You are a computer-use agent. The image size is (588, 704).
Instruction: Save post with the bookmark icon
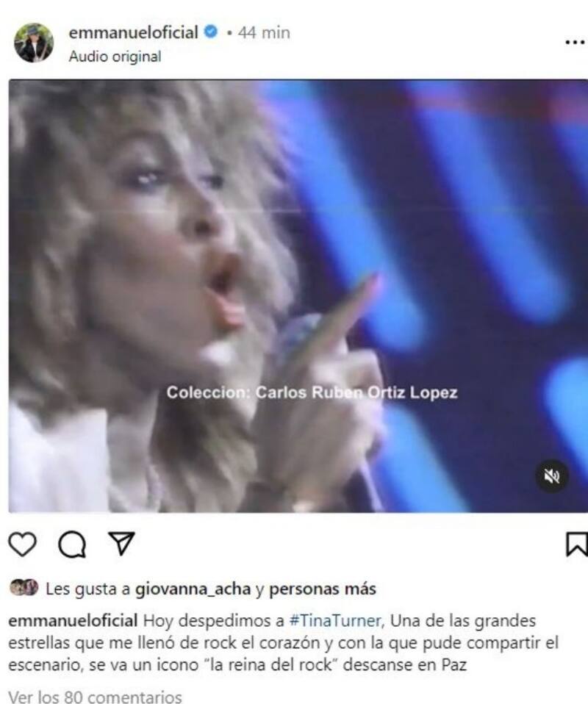coord(576,544)
